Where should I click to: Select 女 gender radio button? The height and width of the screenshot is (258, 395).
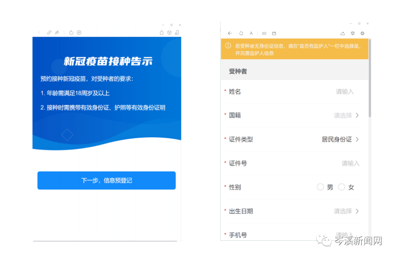[342, 187]
